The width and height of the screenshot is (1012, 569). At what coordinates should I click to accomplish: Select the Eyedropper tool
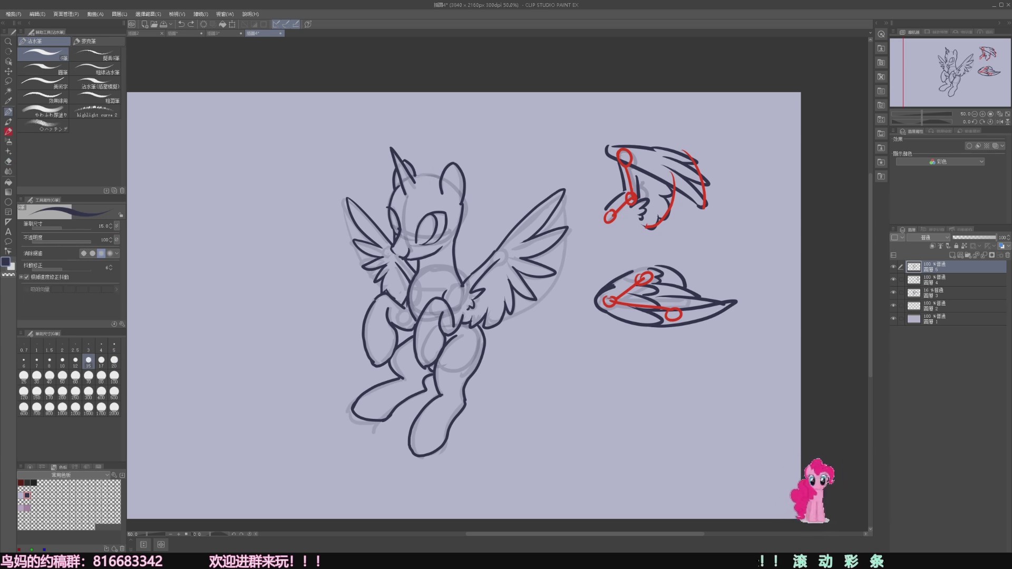(8, 101)
